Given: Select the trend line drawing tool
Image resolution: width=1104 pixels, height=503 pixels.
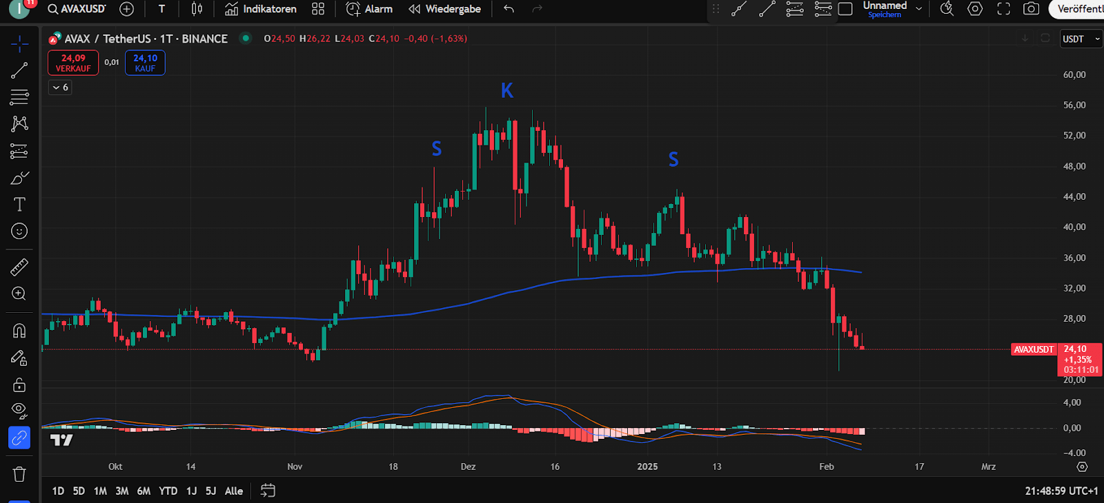Looking at the screenshot, I should pyautogui.click(x=19, y=70).
